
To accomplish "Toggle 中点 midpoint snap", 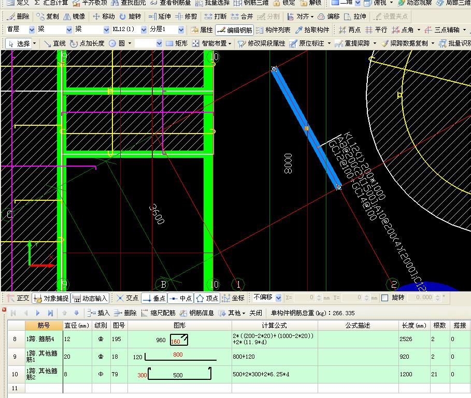I will (180, 298).
